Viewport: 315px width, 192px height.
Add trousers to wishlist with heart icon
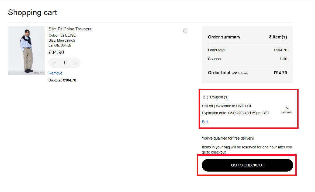pyautogui.click(x=185, y=32)
